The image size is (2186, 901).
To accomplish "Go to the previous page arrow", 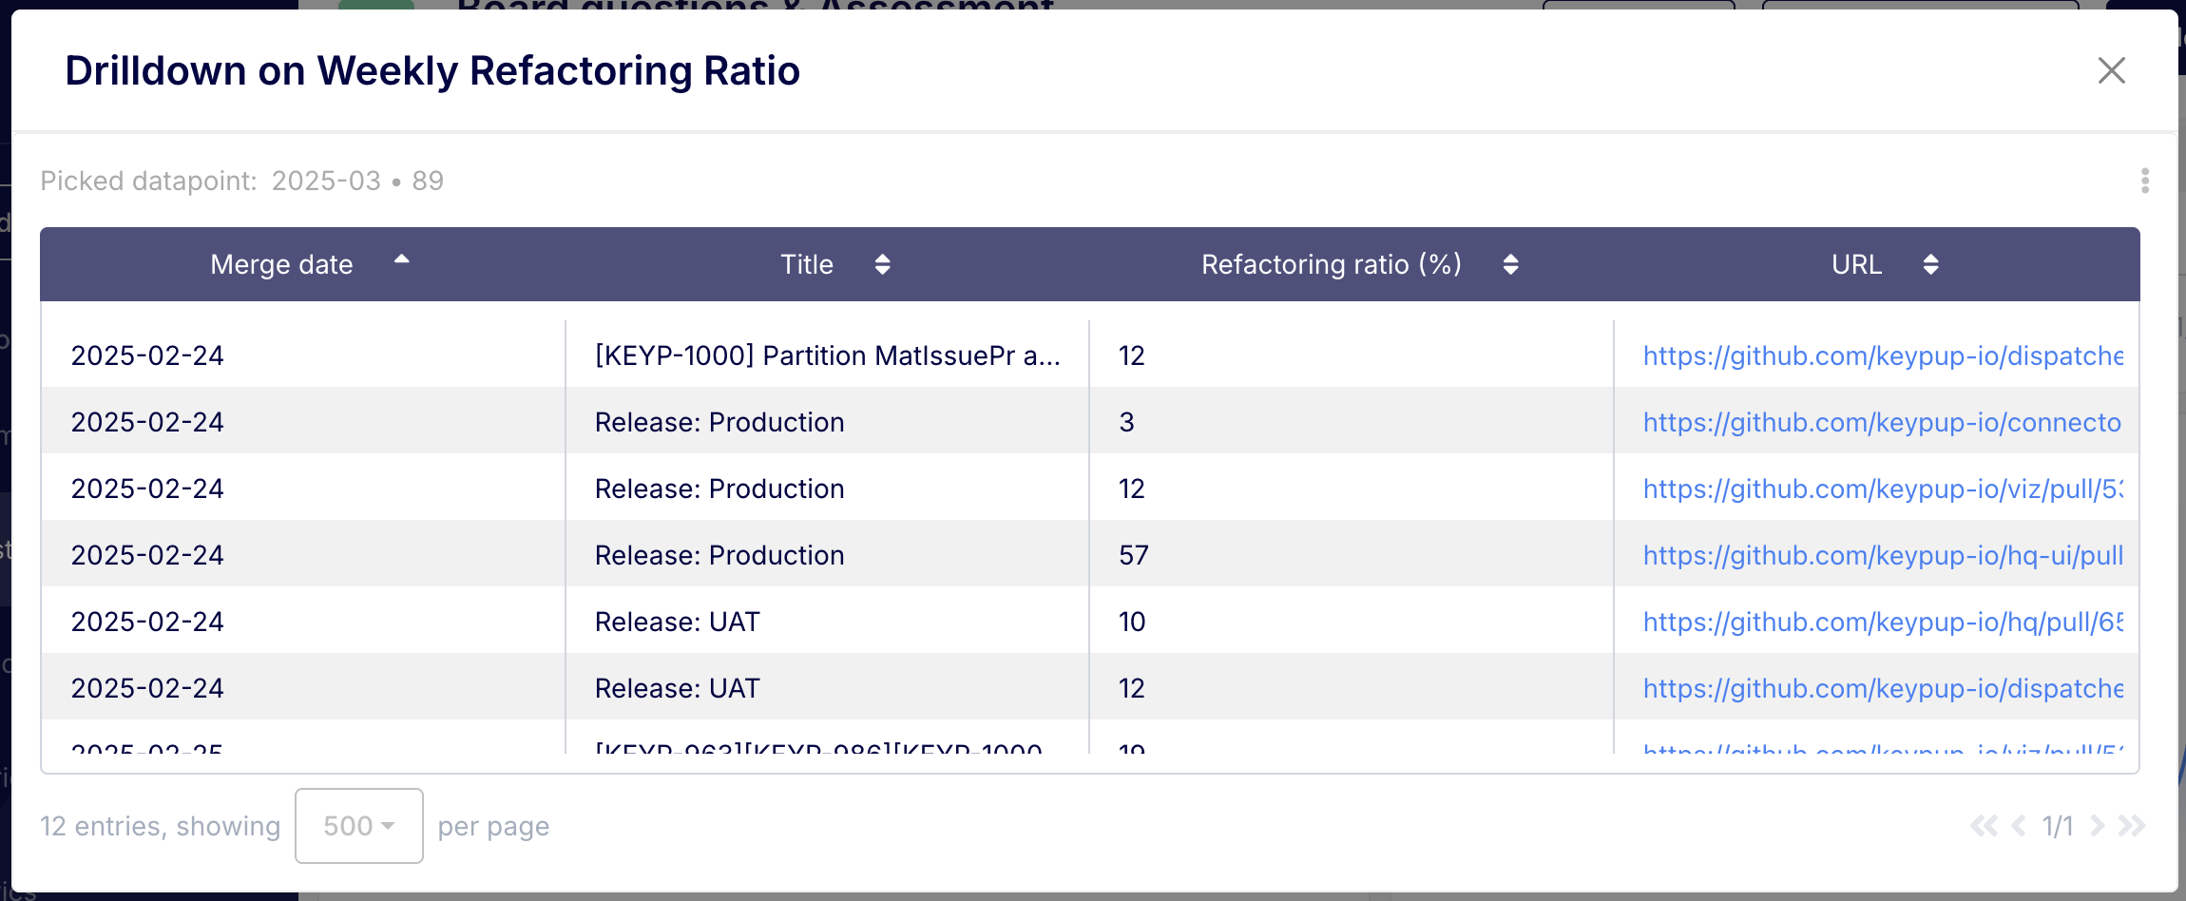I will pos(2019,826).
